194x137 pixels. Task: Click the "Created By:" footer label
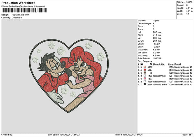pyautogui.click(x=7, y=135)
